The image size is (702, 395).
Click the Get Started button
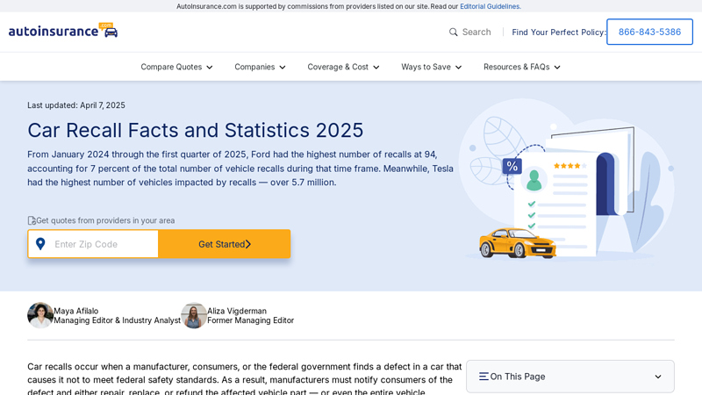tap(225, 244)
